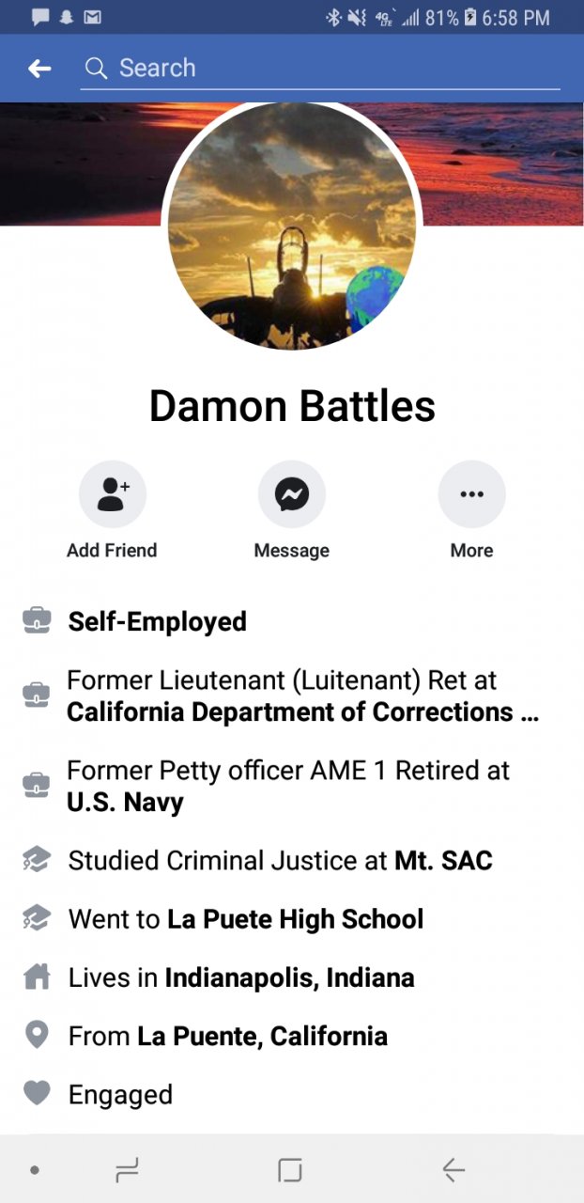Open the More options ellipsis
584x1203 pixels.
(471, 494)
